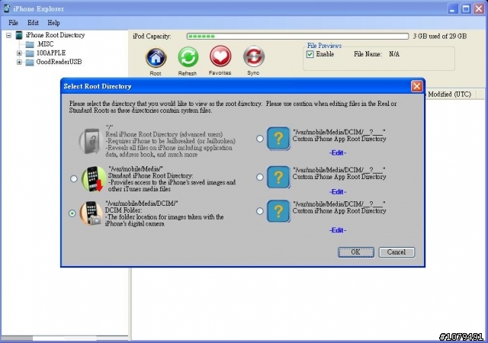The height and width of the screenshot is (343, 488).
Task: Click the second custom root question mark icon
Action: coord(278,177)
